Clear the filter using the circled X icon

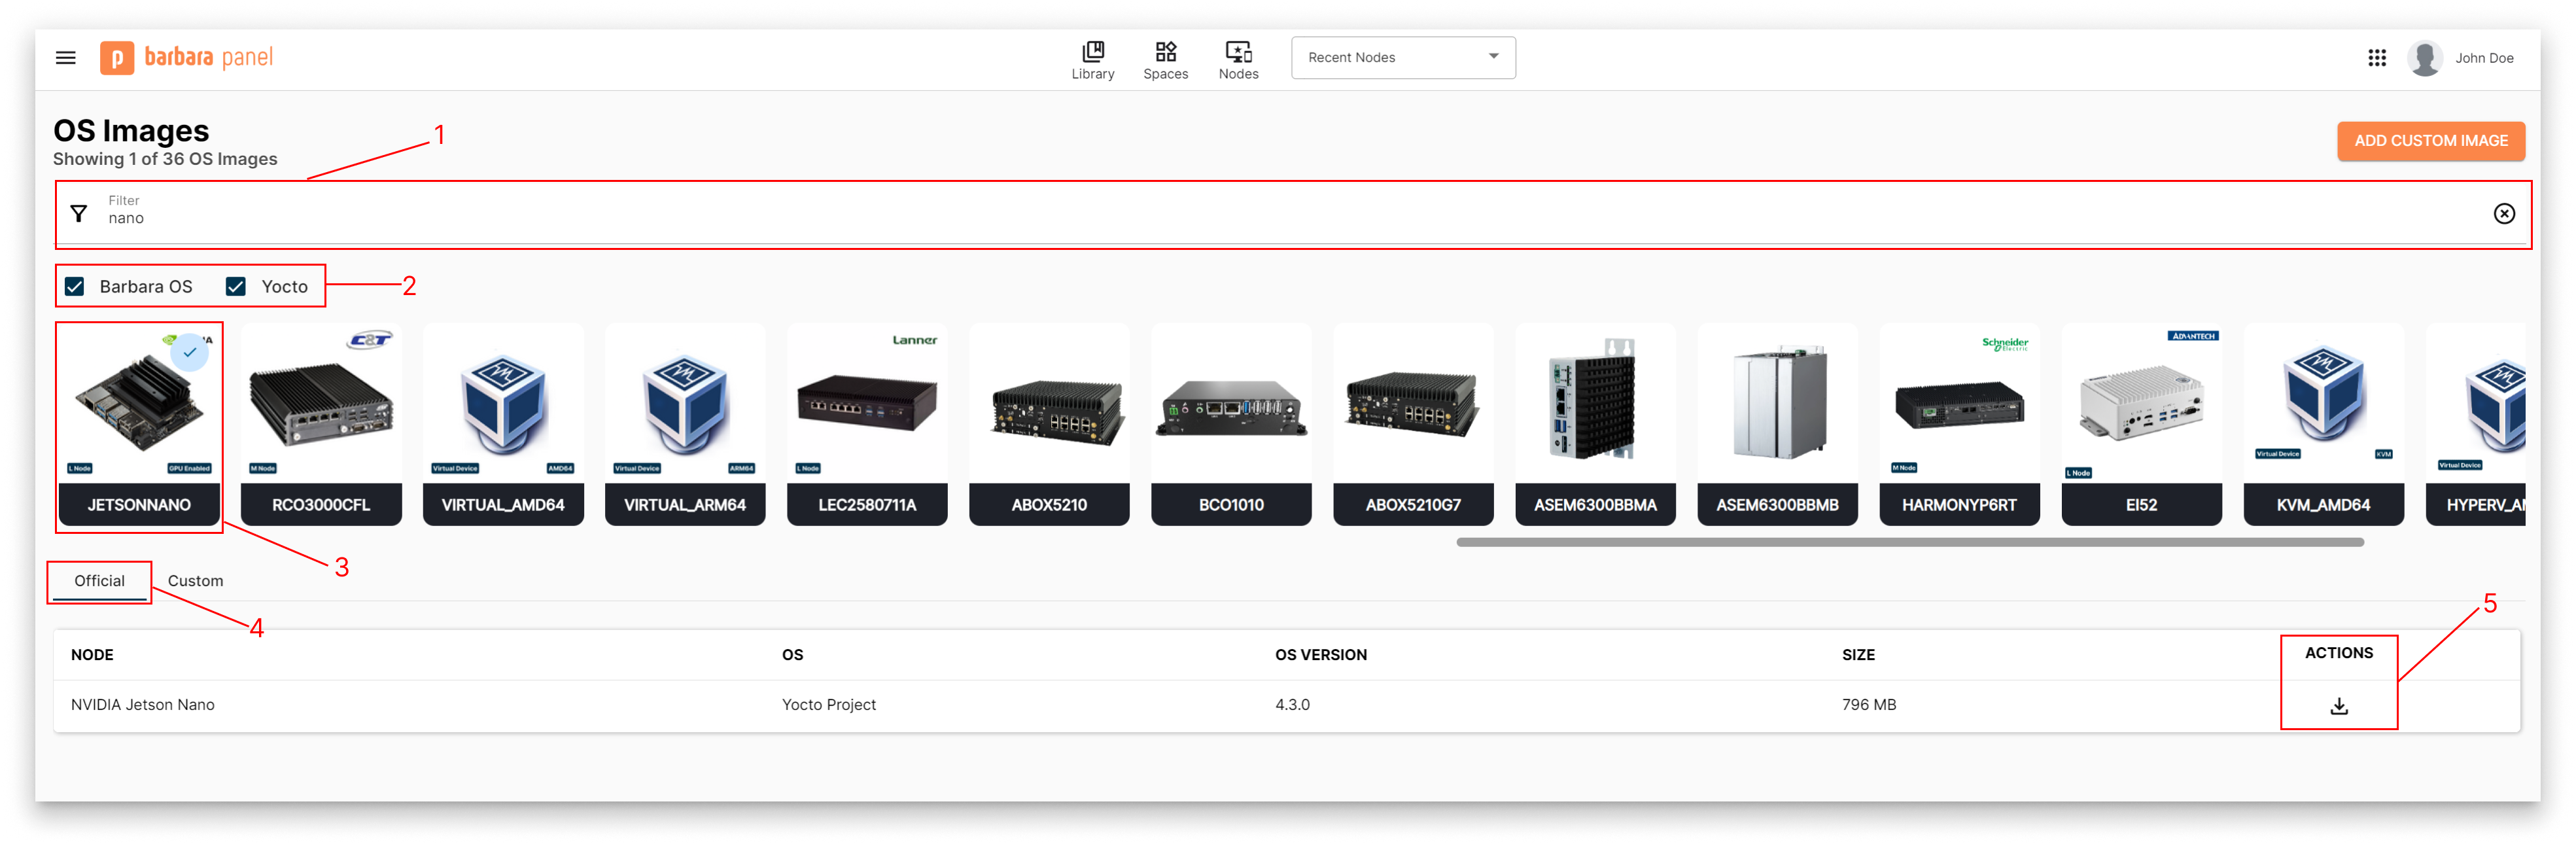coord(2504,213)
